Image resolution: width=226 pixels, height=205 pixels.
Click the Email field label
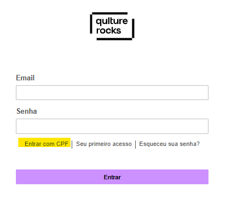click(x=25, y=78)
